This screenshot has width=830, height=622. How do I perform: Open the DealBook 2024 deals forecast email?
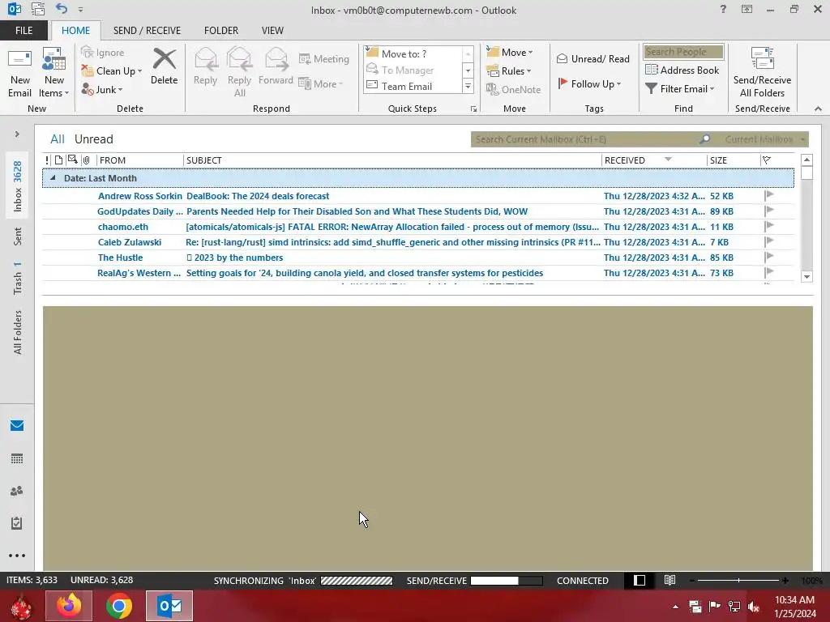pyautogui.click(x=418, y=196)
